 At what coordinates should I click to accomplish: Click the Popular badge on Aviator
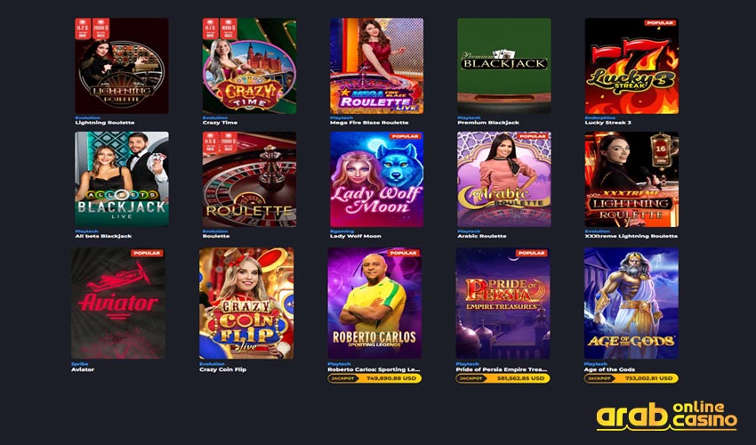pyautogui.click(x=147, y=253)
